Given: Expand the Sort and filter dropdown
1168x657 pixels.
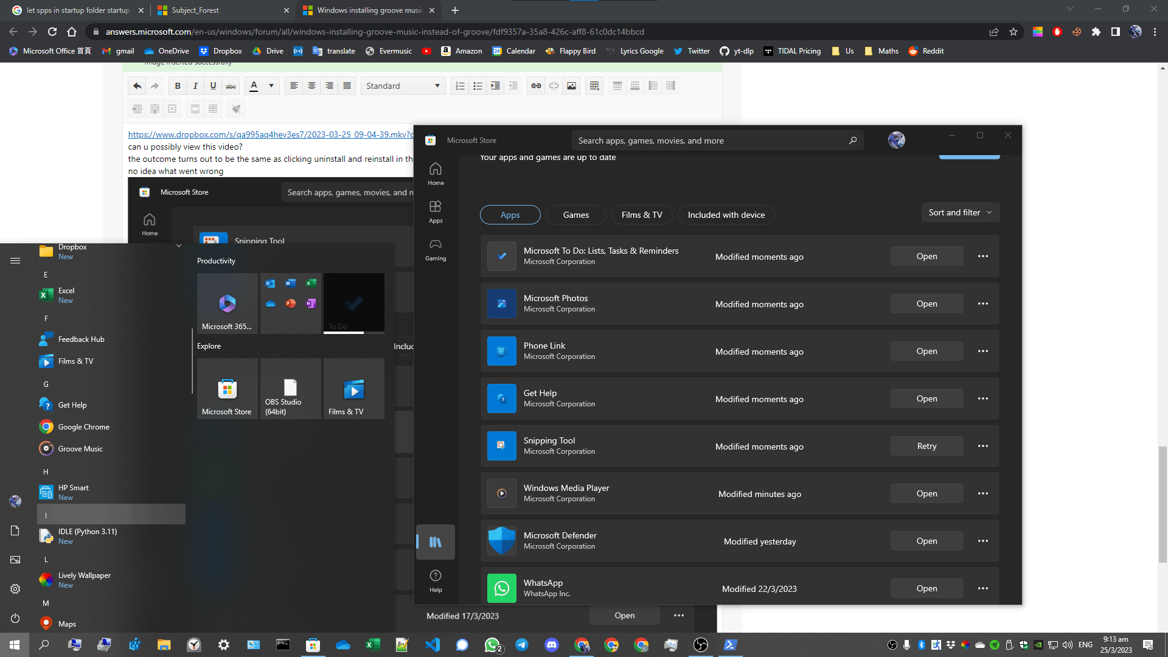Looking at the screenshot, I should pyautogui.click(x=960, y=212).
